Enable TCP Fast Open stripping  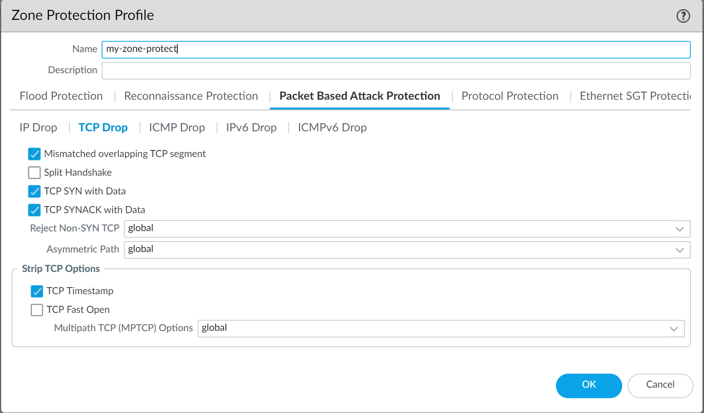(x=37, y=310)
